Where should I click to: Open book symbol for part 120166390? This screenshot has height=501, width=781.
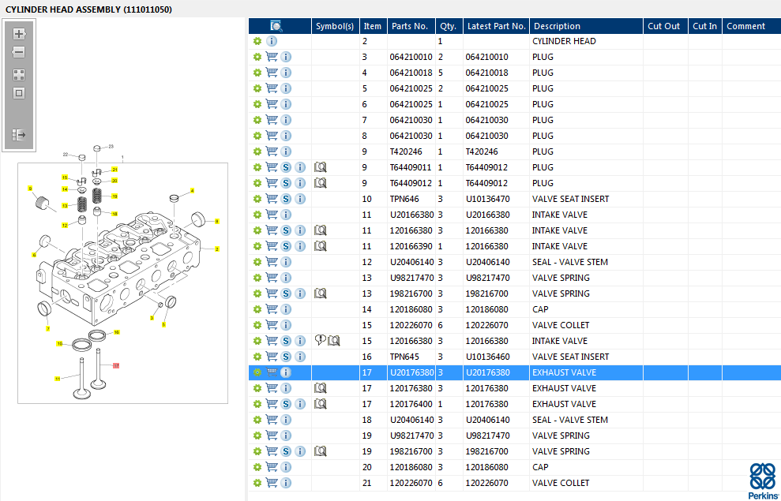(x=321, y=246)
